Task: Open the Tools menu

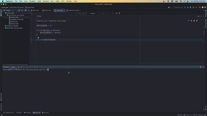Action: [x=58, y=1]
